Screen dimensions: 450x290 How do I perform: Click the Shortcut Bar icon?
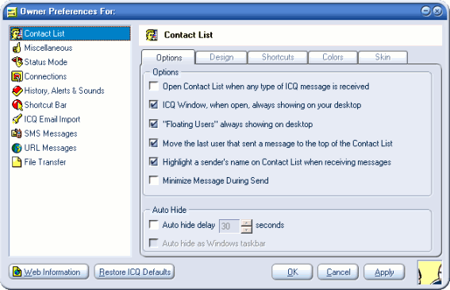[x=17, y=105]
